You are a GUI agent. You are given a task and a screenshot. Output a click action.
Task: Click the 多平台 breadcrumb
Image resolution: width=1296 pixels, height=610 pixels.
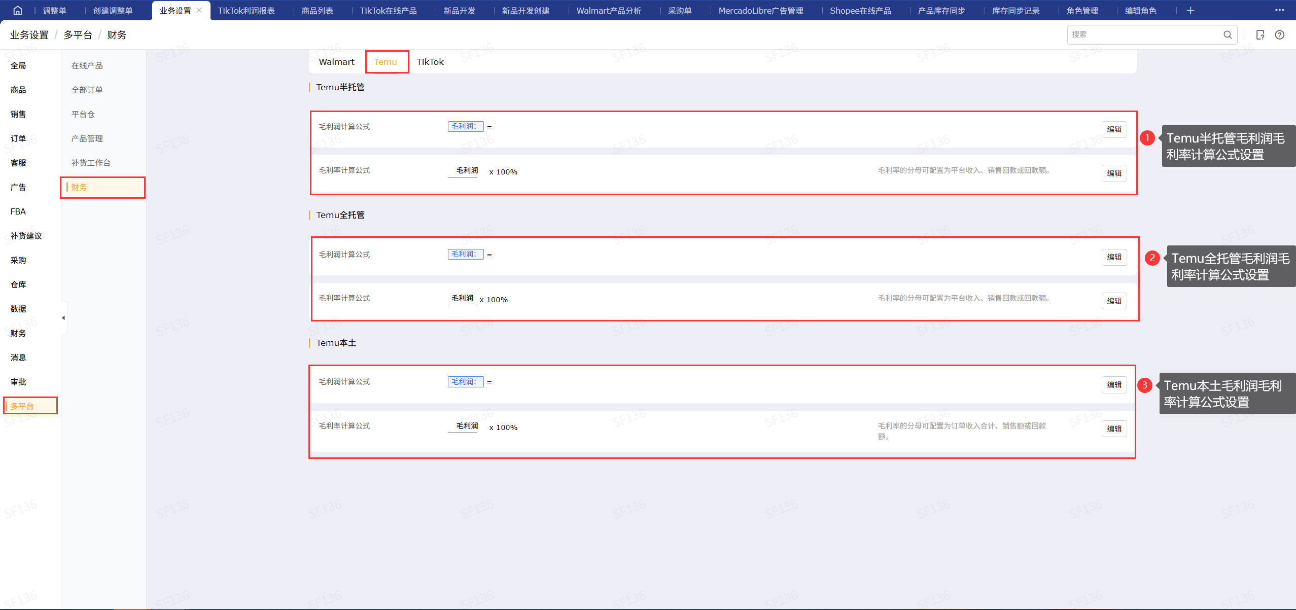78,35
